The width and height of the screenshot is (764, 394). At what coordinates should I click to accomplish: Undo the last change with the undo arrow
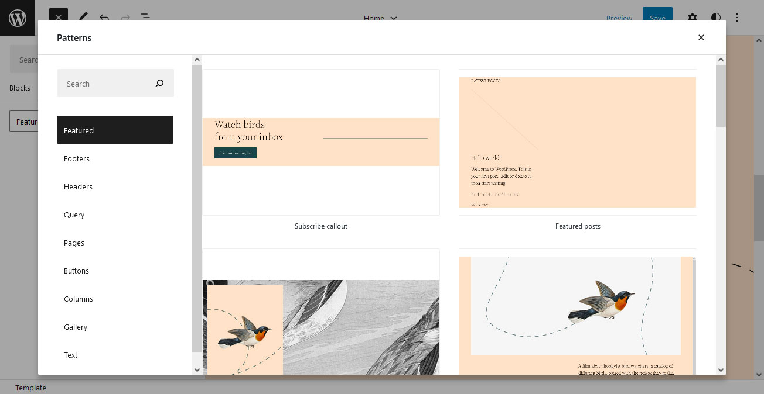[104, 18]
